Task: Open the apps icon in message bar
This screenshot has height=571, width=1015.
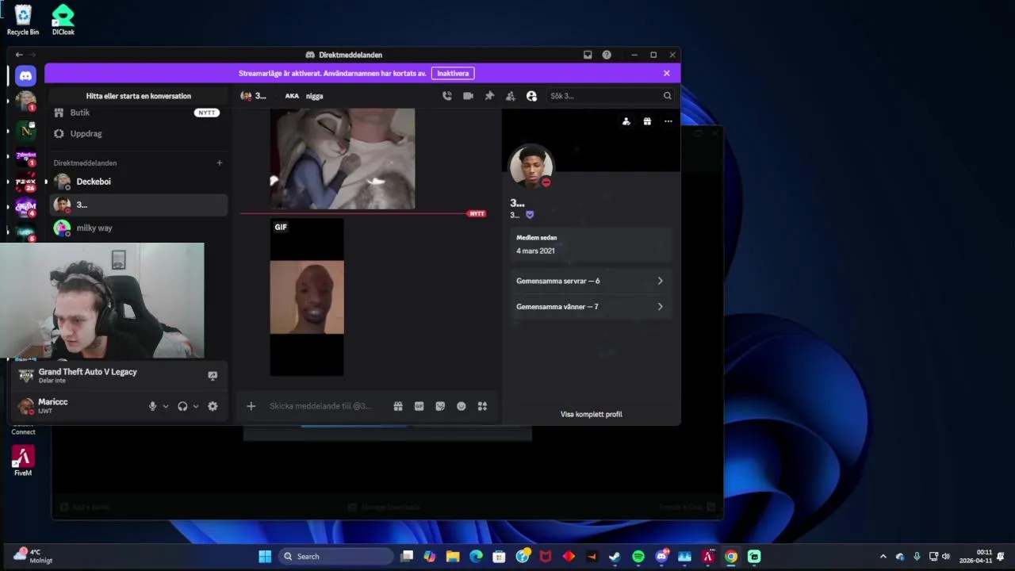Action: click(x=482, y=406)
